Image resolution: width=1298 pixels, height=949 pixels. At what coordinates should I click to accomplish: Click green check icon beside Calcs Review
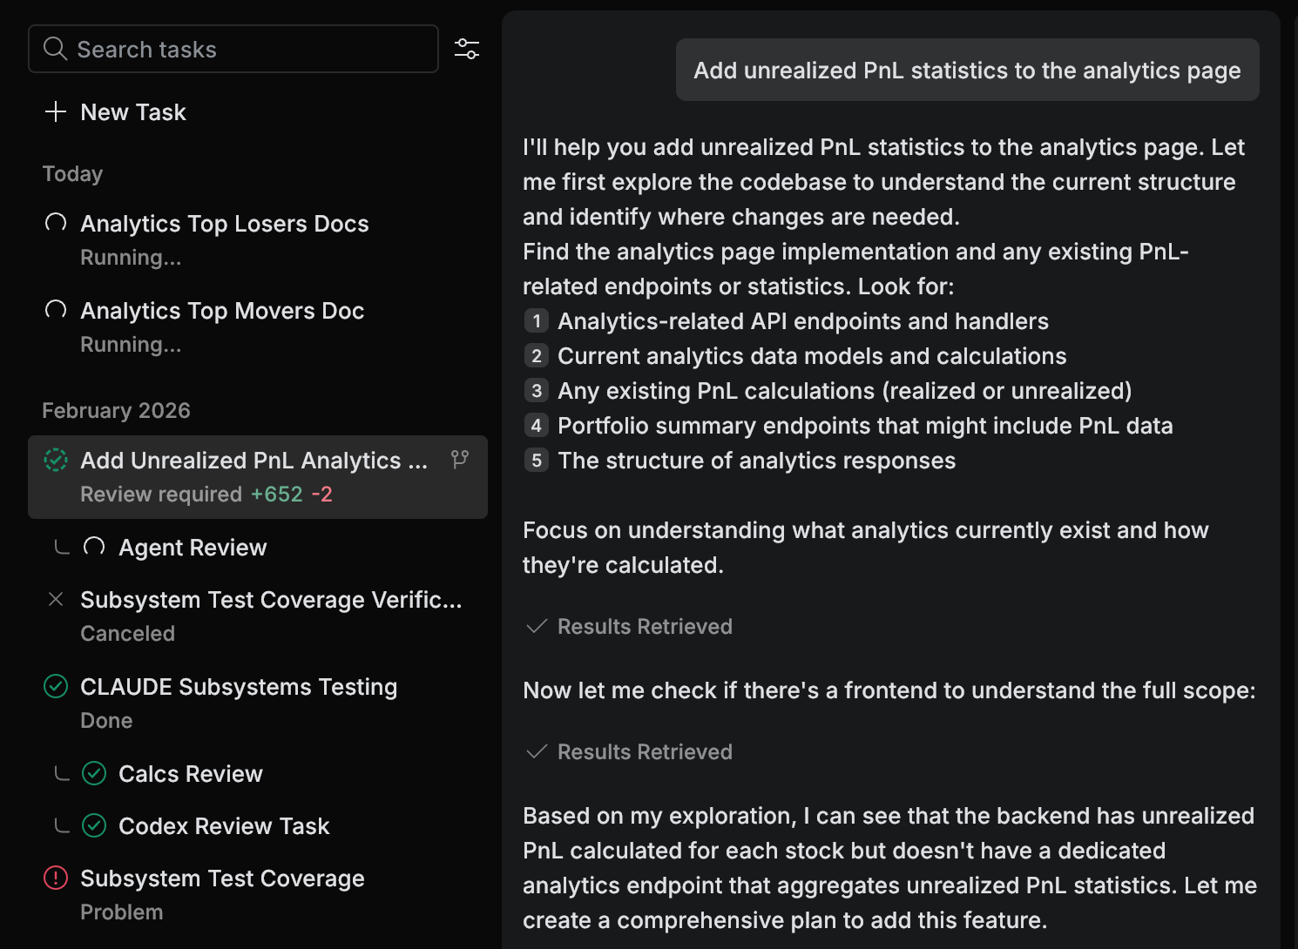point(94,773)
